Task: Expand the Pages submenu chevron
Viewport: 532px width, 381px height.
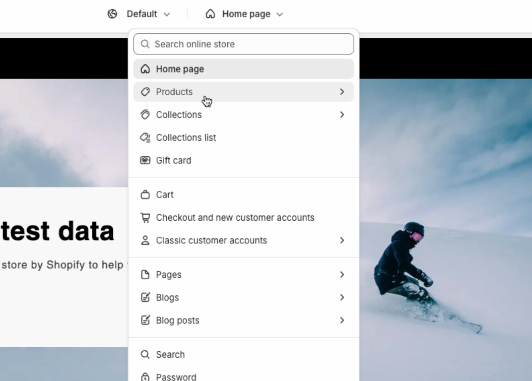Action: click(x=342, y=275)
